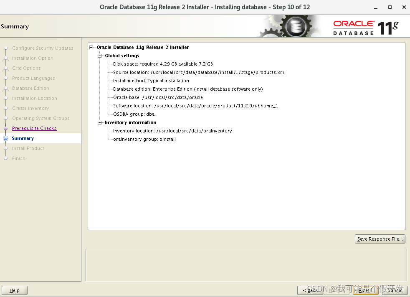Click the Save Response File button
Viewport: 410px width, 297px height.
(380, 239)
